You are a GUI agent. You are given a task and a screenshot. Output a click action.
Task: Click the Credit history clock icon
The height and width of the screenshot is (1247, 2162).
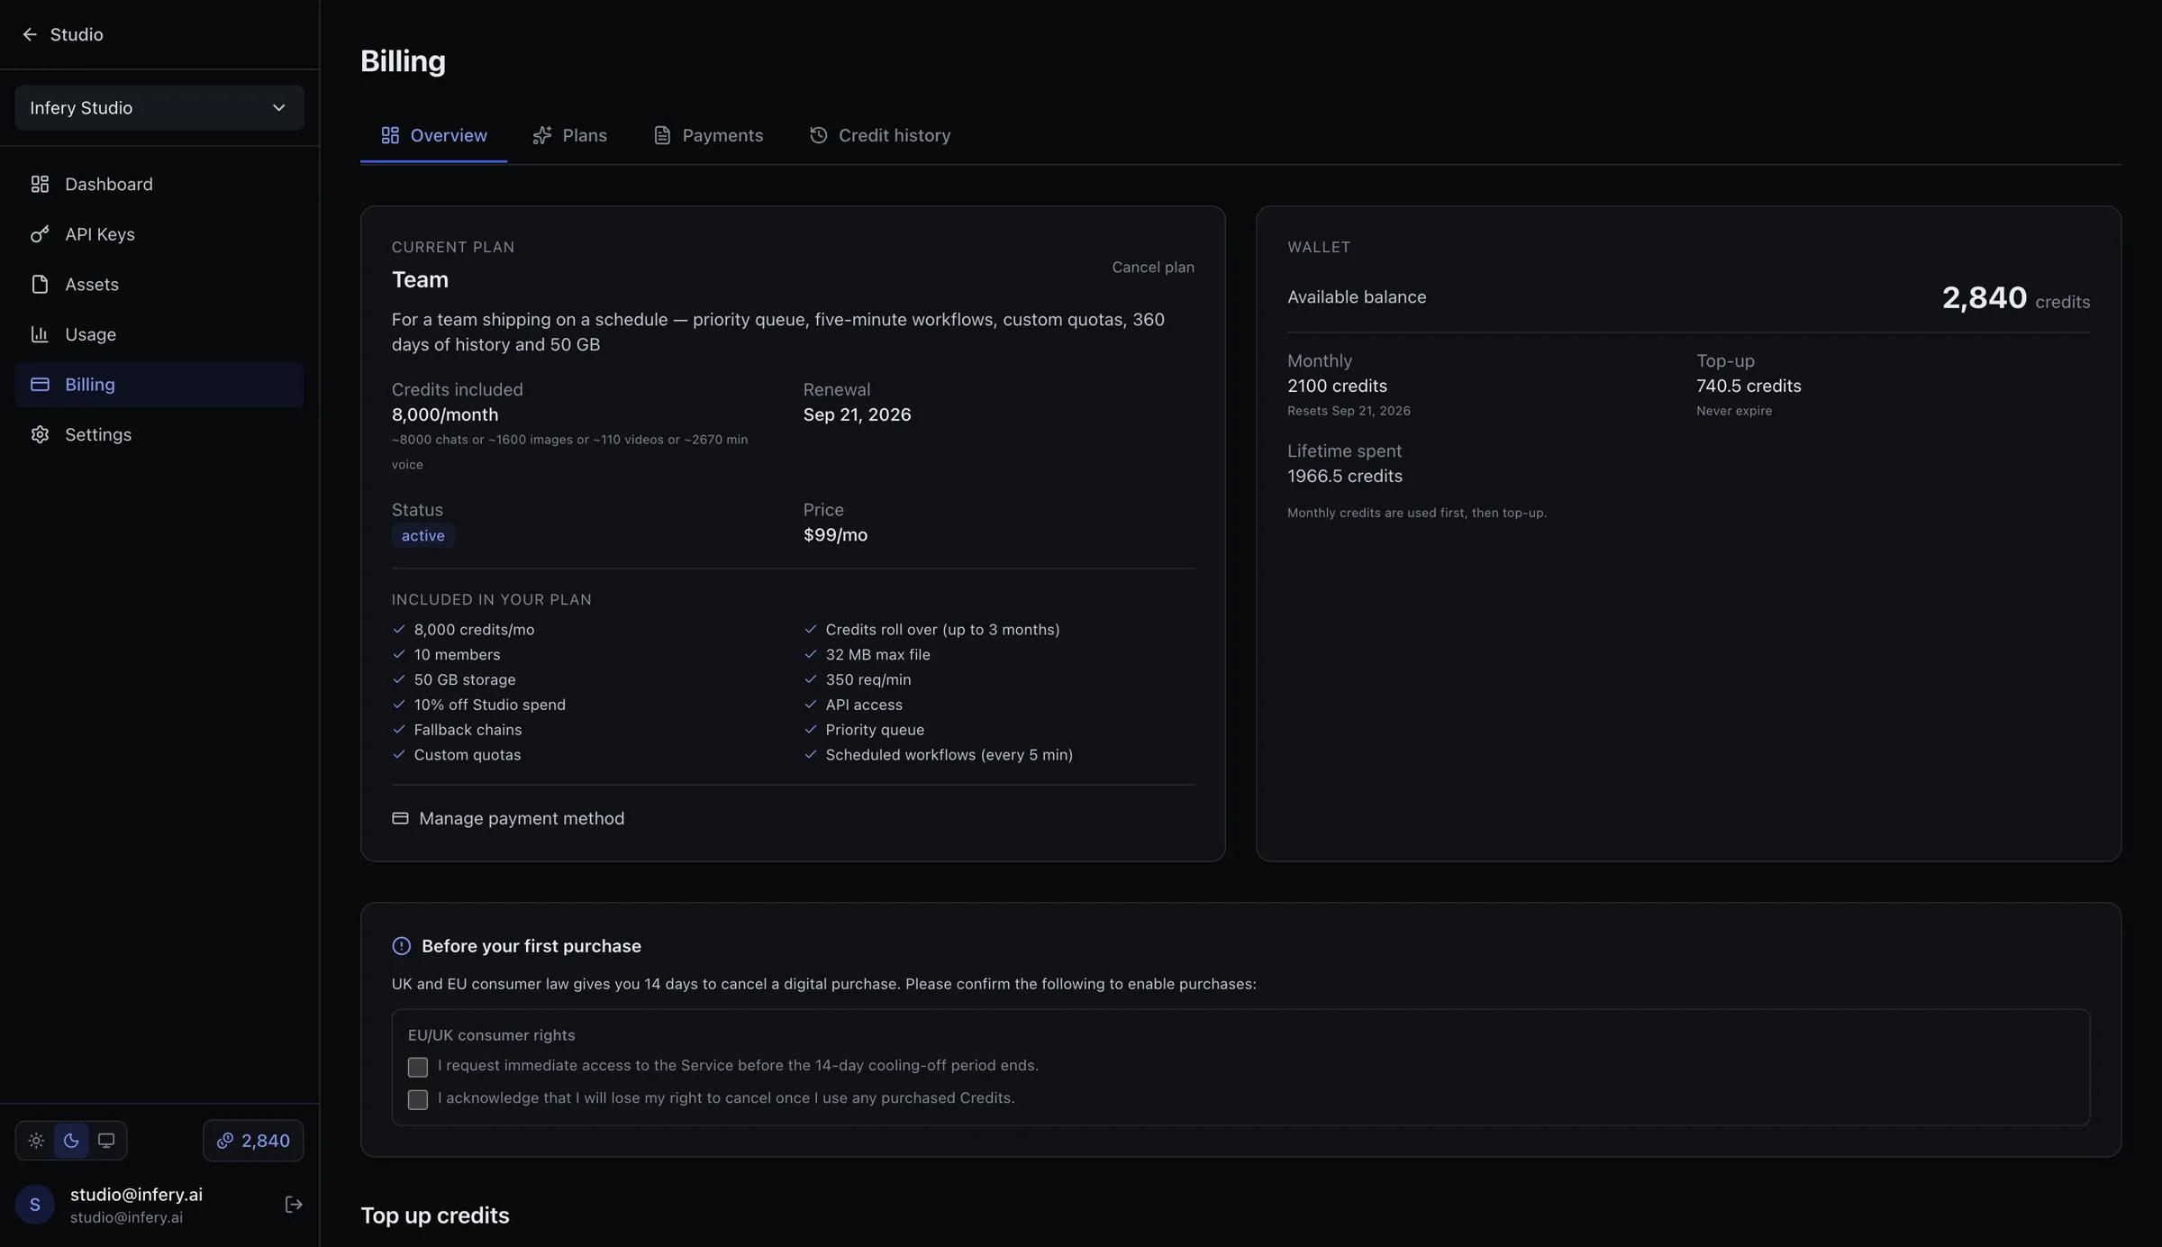point(818,135)
